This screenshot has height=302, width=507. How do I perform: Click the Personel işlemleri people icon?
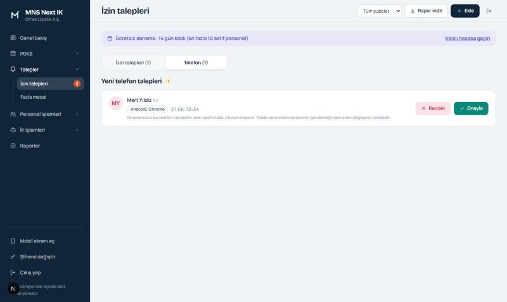pos(13,114)
